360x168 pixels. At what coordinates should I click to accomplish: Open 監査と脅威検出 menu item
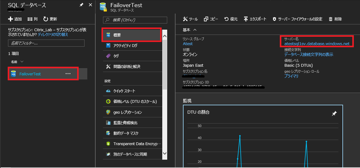point(132,123)
